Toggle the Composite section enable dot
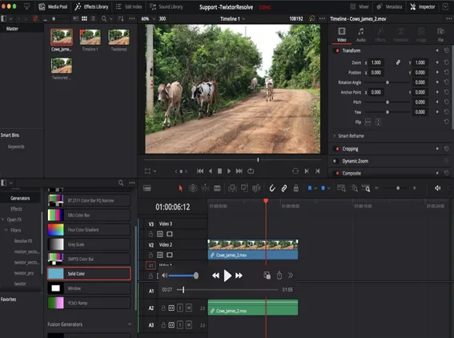Viewport: 454px width, 338px height. (337, 173)
